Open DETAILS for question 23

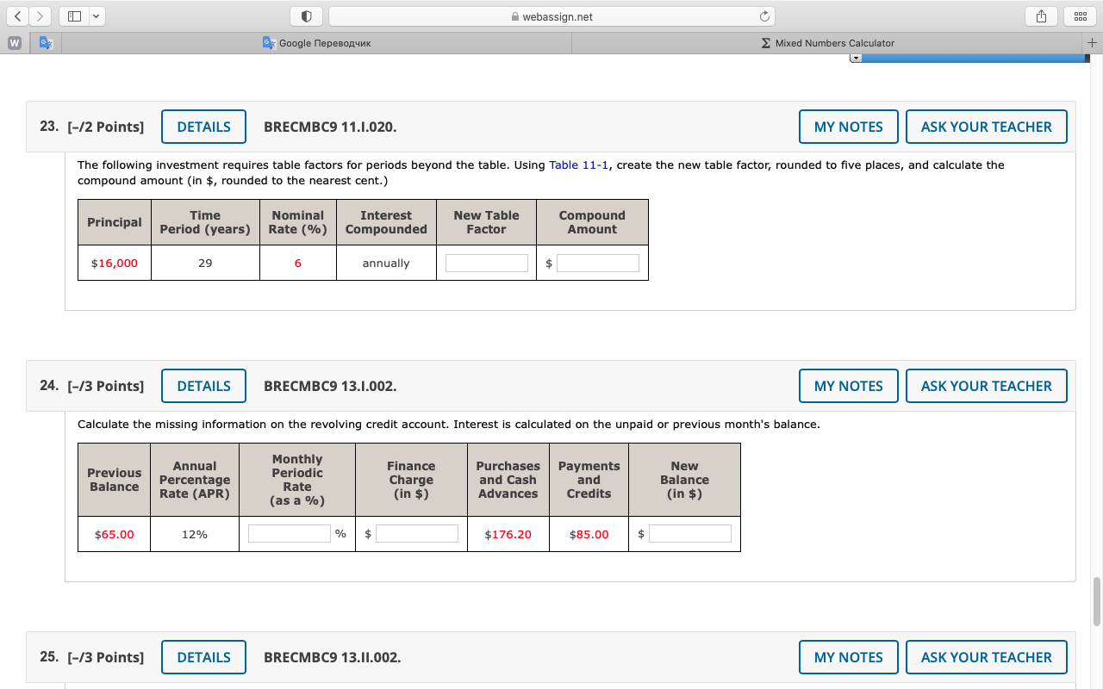(x=203, y=127)
